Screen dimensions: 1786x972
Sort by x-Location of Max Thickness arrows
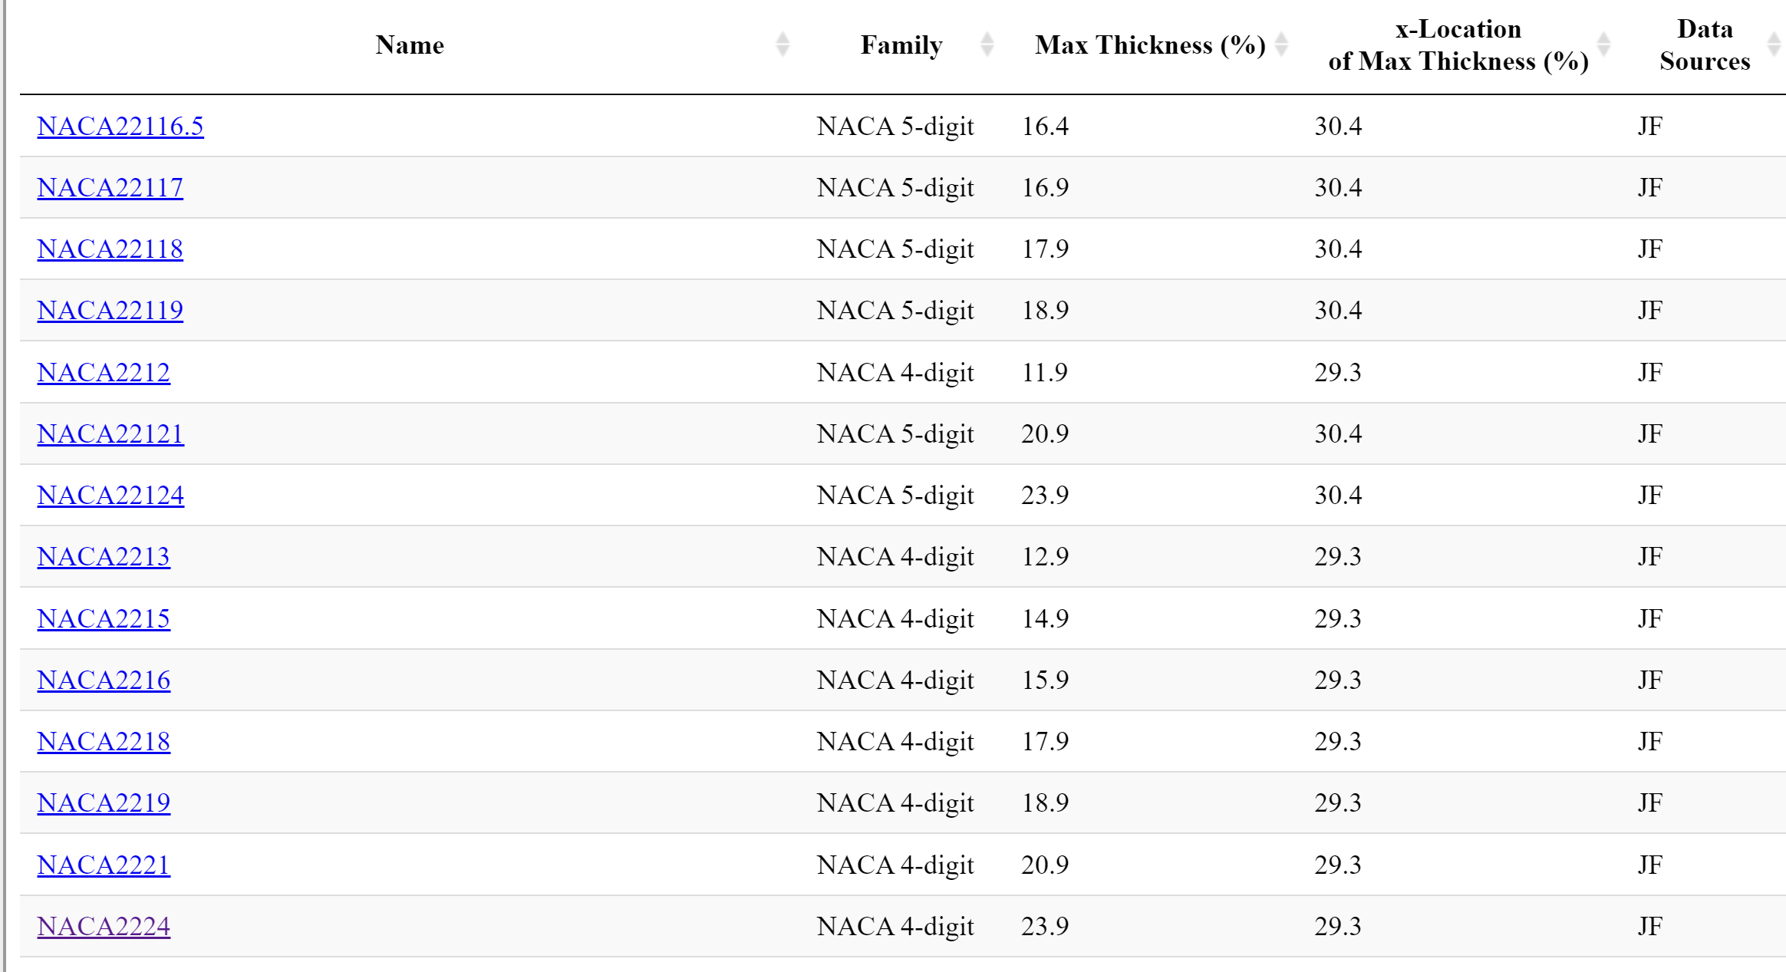1603,44
